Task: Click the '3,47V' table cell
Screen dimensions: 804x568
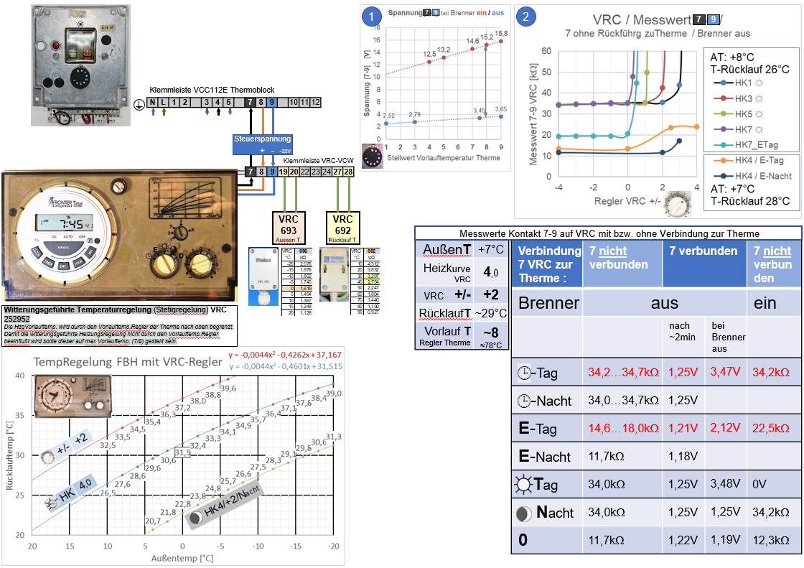Action: click(725, 371)
